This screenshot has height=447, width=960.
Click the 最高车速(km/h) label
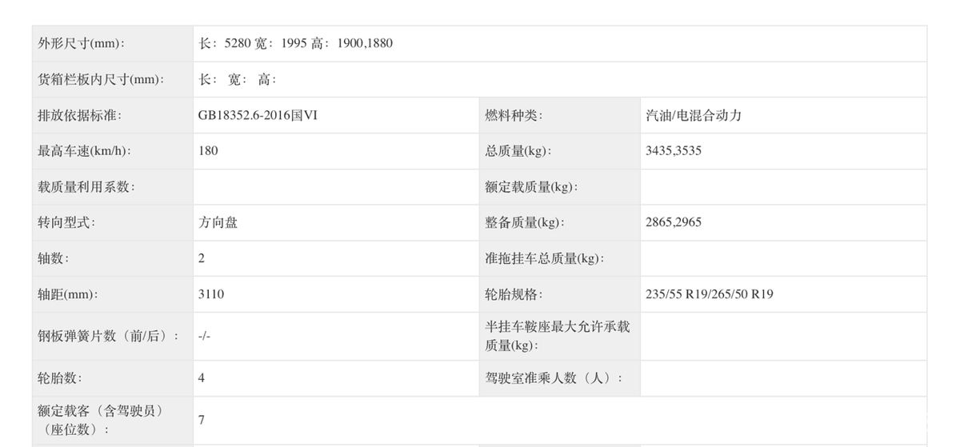coord(84,150)
